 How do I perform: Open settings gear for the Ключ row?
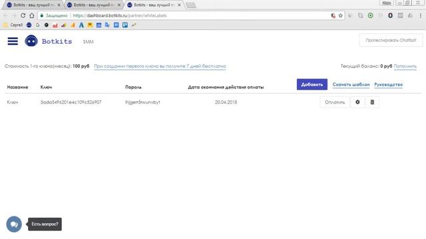(x=357, y=102)
